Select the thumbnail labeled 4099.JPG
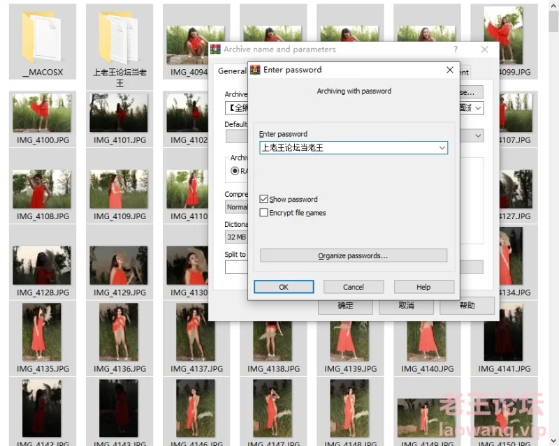The image size is (559, 446). (x=503, y=36)
